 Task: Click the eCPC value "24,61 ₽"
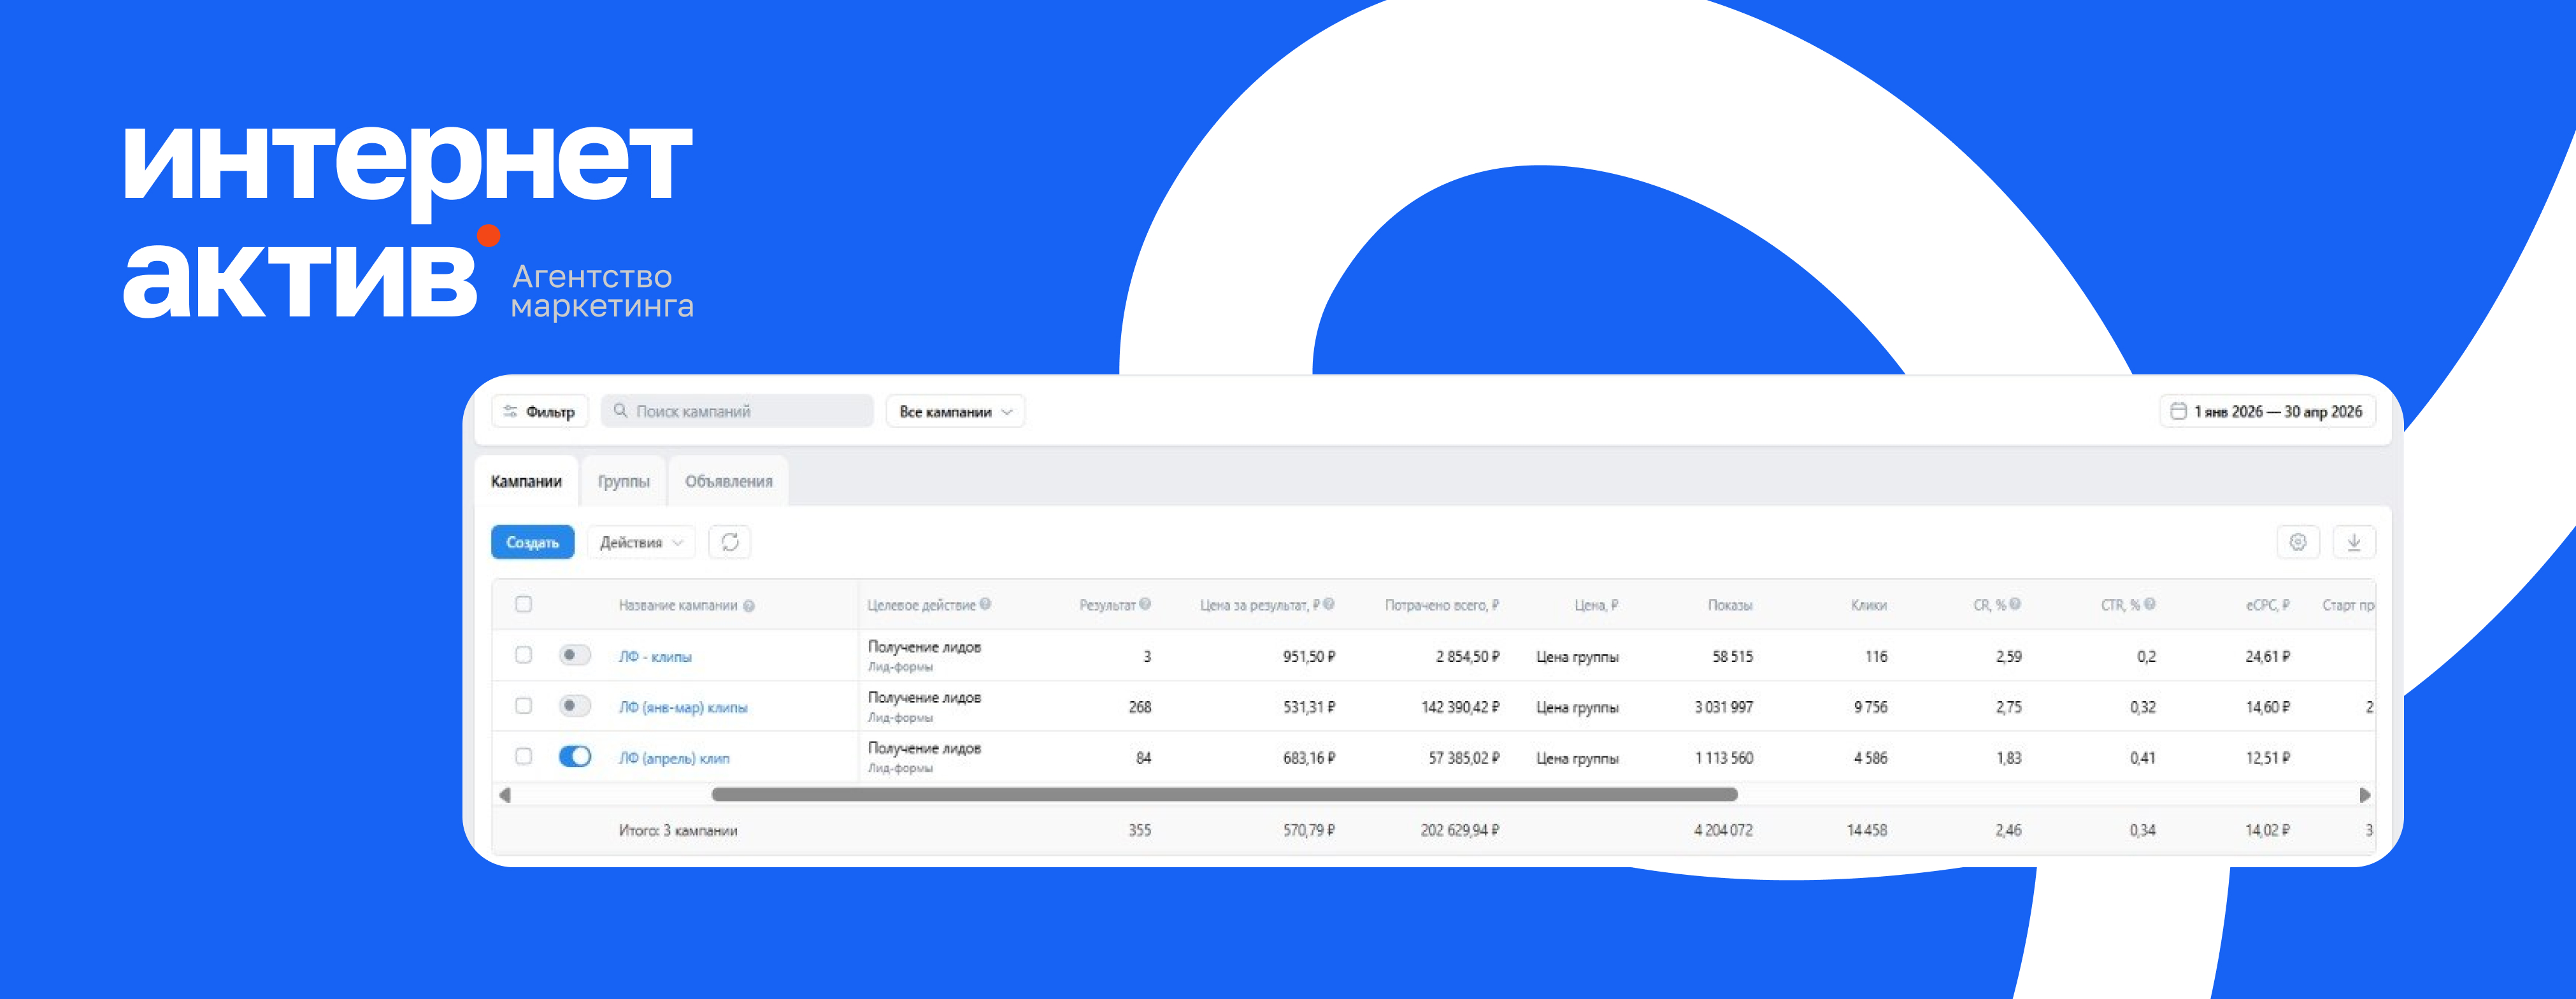pos(2268,657)
